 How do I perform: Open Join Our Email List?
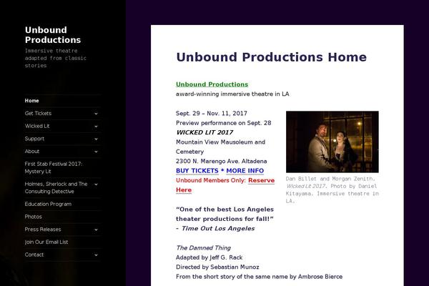pyautogui.click(x=46, y=242)
